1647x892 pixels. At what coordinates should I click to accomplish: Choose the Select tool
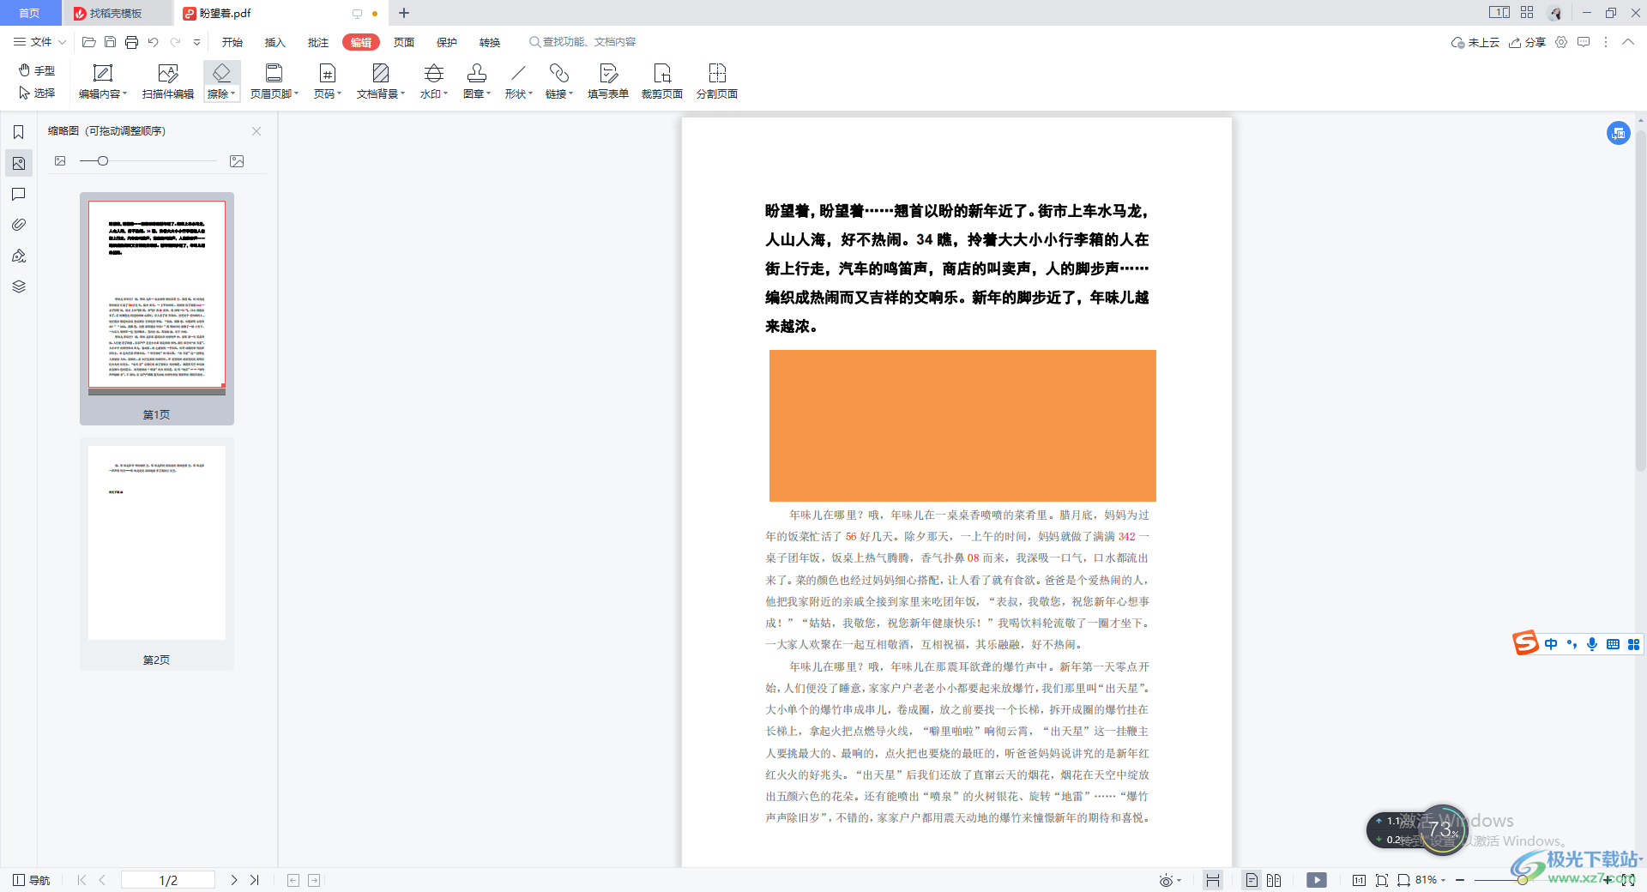[x=37, y=93]
